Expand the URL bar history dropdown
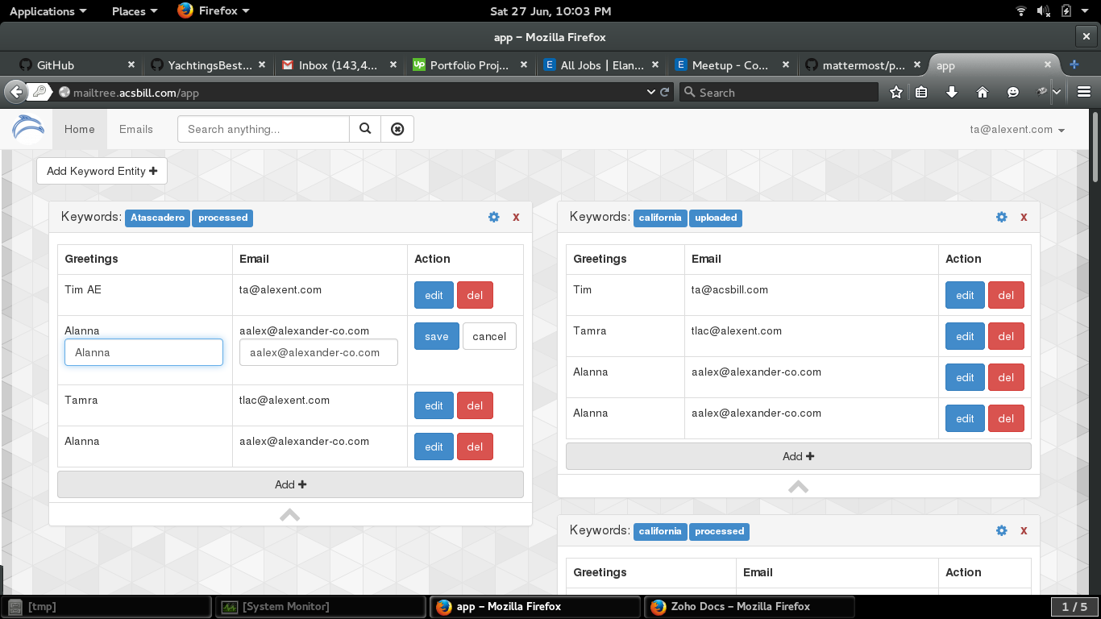Screen dimensions: 1101x619 651,92
